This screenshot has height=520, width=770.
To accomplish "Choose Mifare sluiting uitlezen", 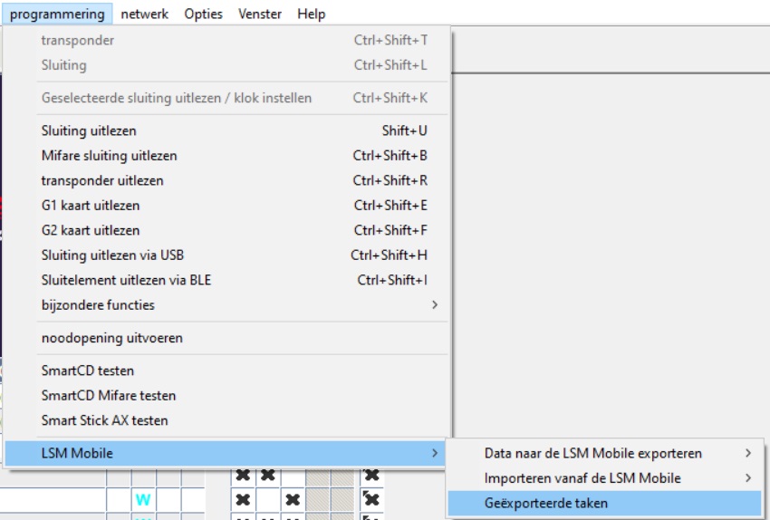I will click(109, 156).
